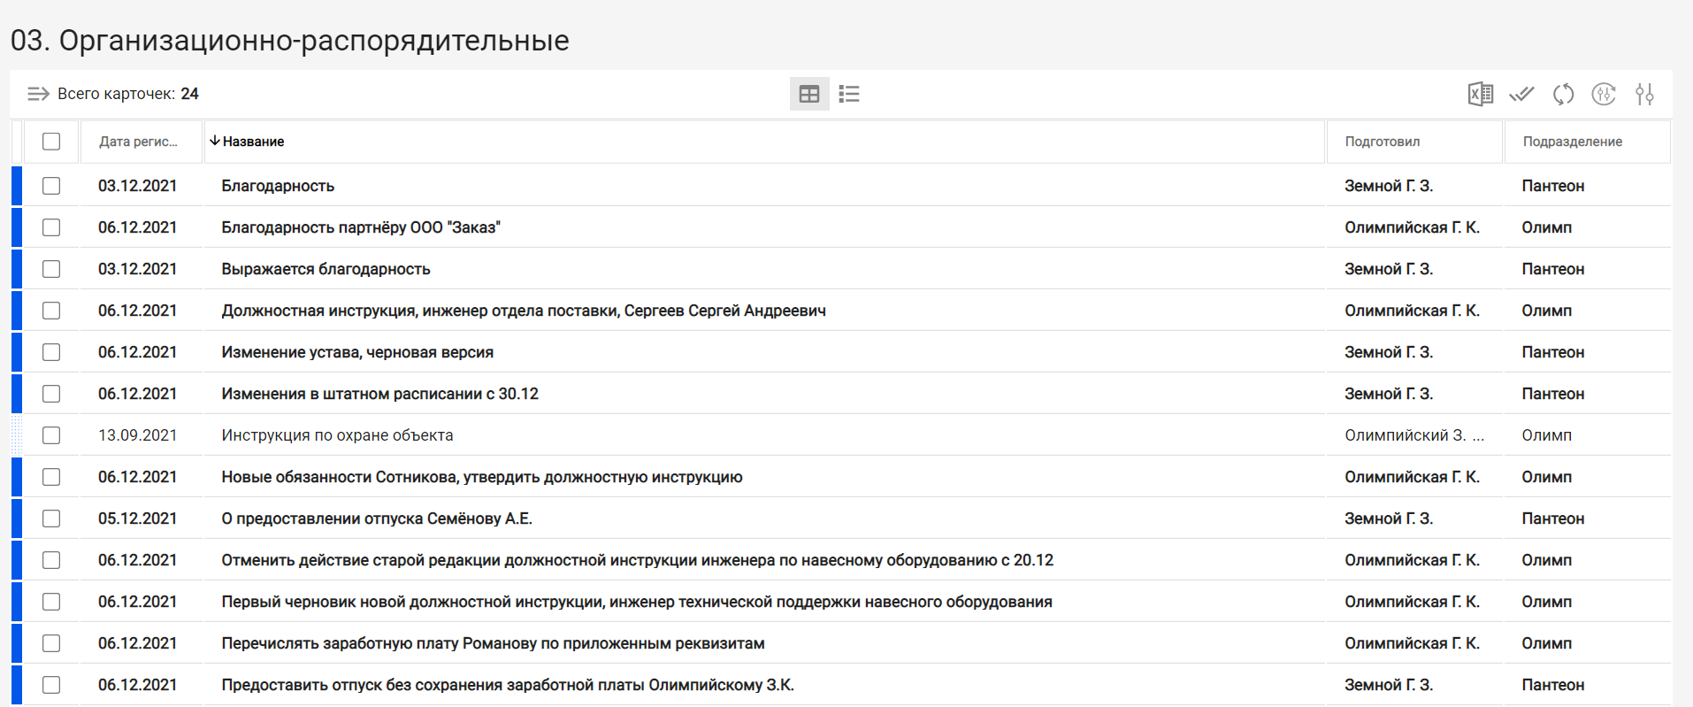
Task: Open the sliders settings icon
Action: (1644, 94)
